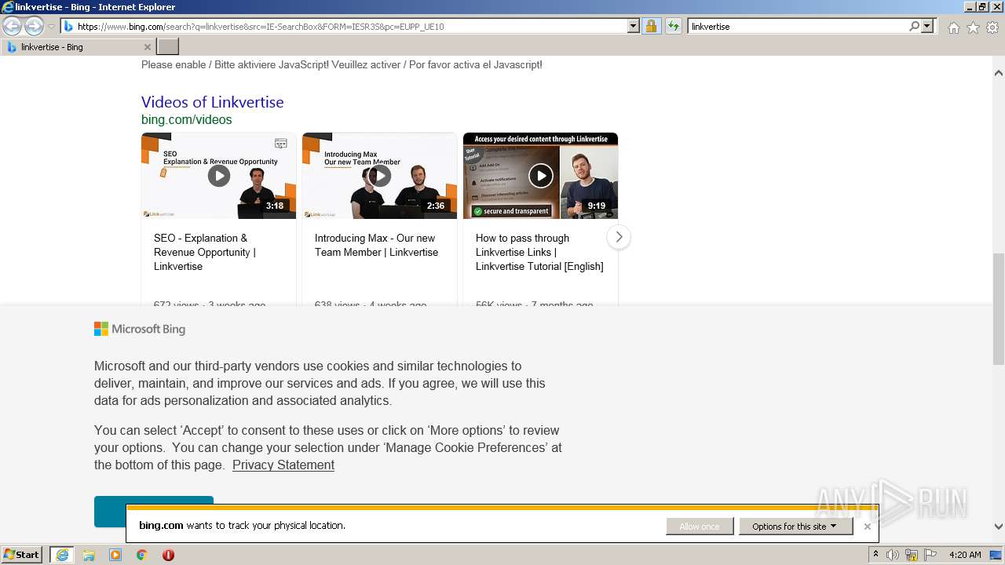Screen dimensions: 1005x565
Task: Click the 2:36 duration badge on the Max video
Action: pos(436,206)
